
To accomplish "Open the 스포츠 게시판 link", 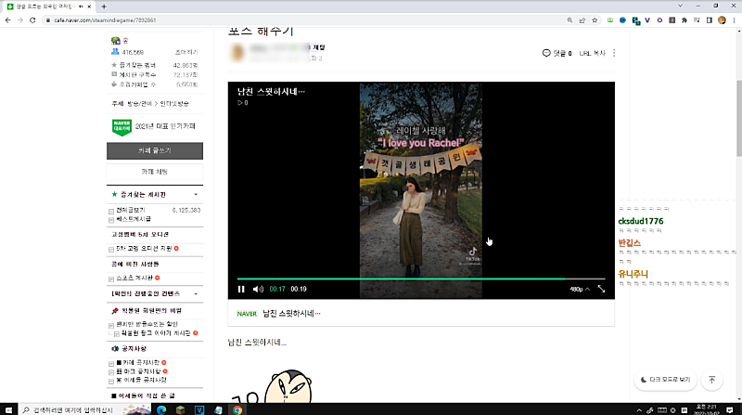I will [134, 279].
